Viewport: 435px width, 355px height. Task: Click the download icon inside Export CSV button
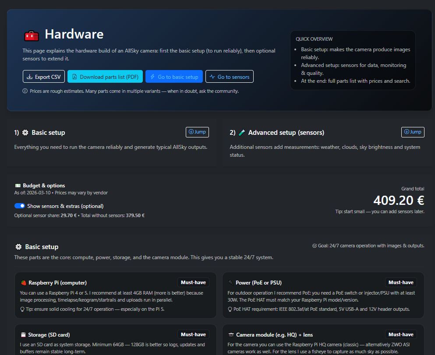point(30,76)
